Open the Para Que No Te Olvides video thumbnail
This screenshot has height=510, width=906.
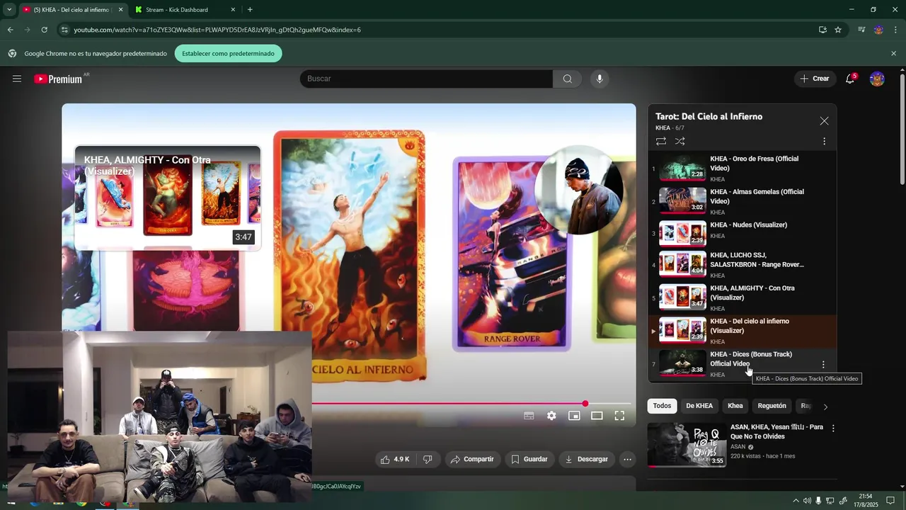coord(687,444)
